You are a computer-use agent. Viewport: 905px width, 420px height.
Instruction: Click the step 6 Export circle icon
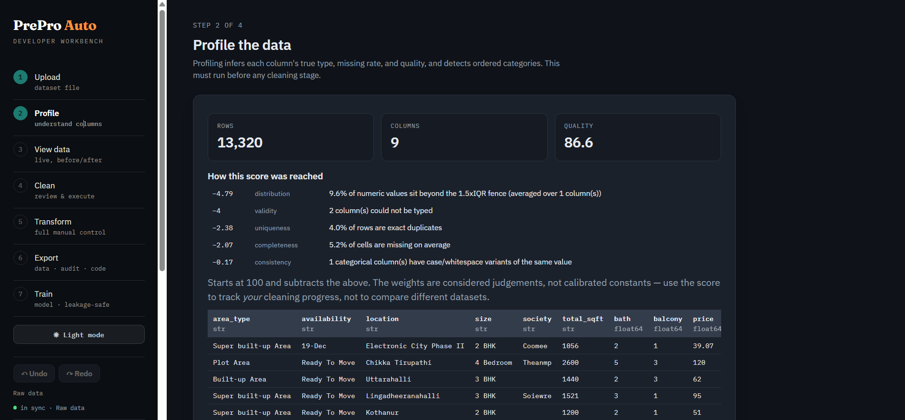[20, 258]
